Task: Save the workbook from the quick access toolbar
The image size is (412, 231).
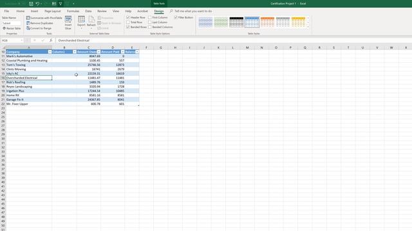Action: [x=31, y=4]
